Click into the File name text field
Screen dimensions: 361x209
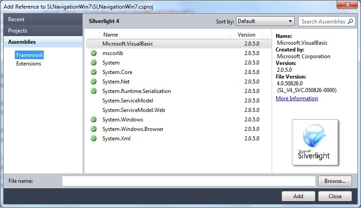pyautogui.click(x=189, y=181)
